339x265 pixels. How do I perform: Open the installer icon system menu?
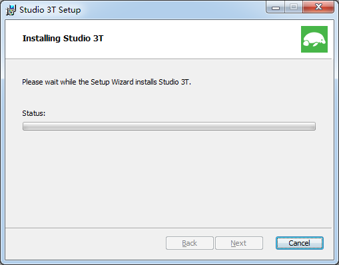(x=11, y=10)
